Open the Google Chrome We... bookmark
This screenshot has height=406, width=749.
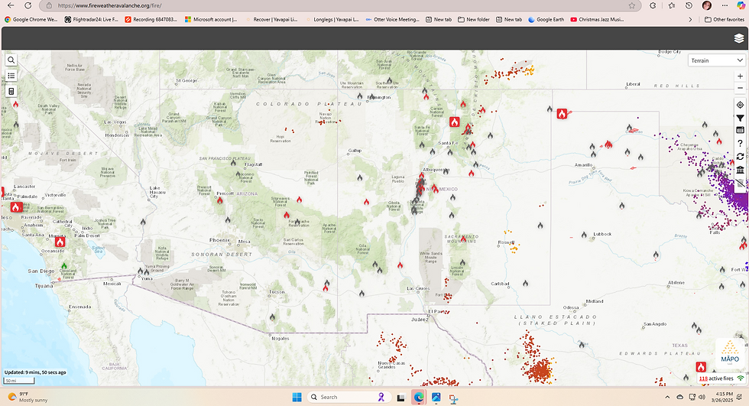point(31,20)
